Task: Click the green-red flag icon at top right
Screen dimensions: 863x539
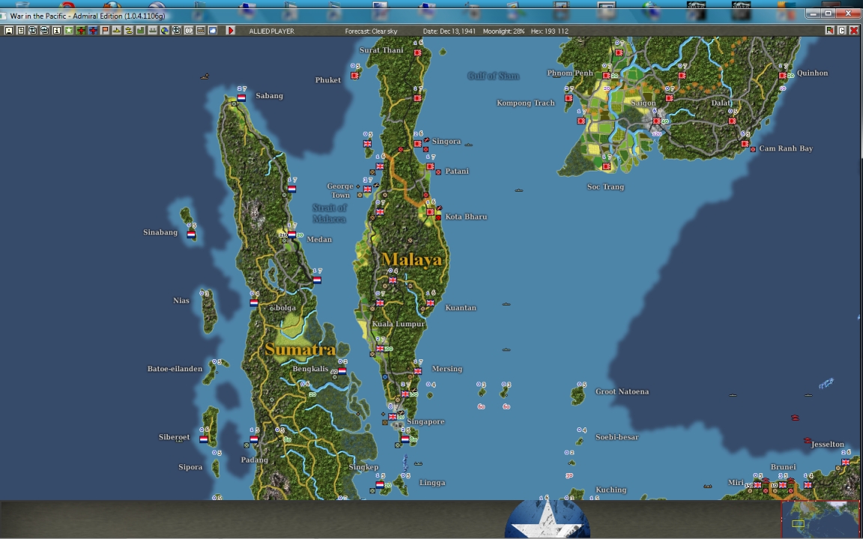Action: (829, 31)
